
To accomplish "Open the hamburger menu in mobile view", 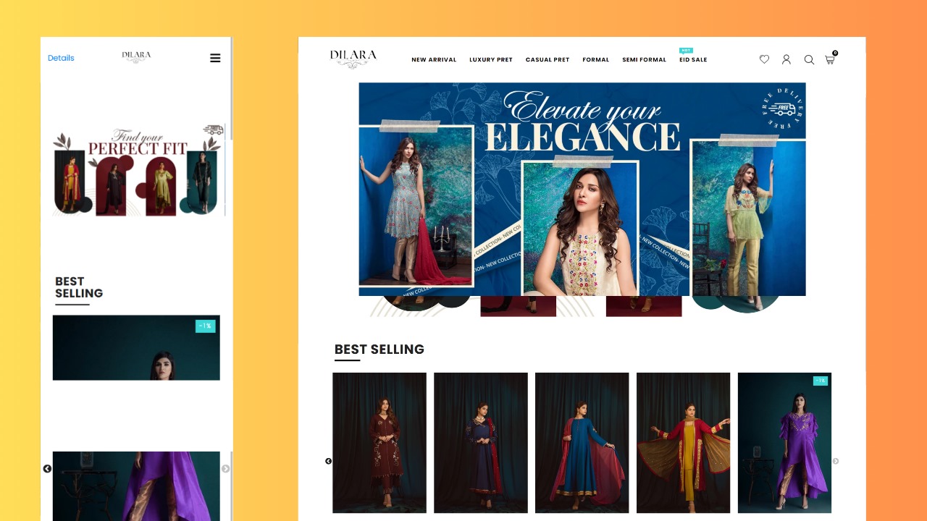I will [x=215, y=58].
